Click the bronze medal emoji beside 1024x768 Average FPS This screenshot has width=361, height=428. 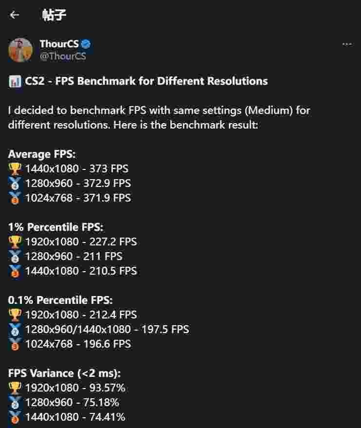(14, 198)
